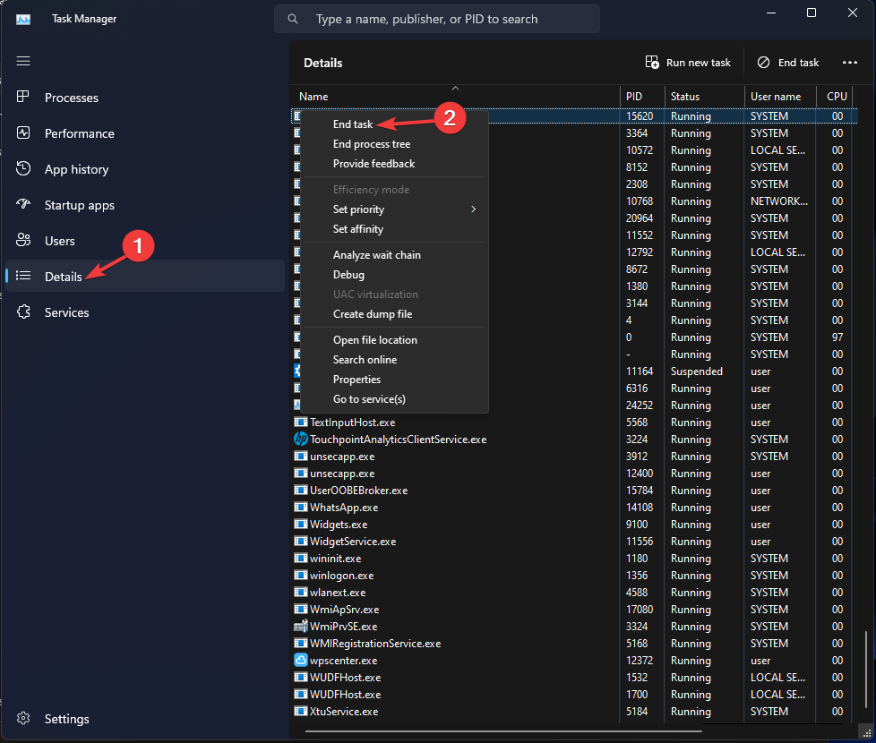Sort by the User name column header
The image size is (876, 743).
click(780, 96)
